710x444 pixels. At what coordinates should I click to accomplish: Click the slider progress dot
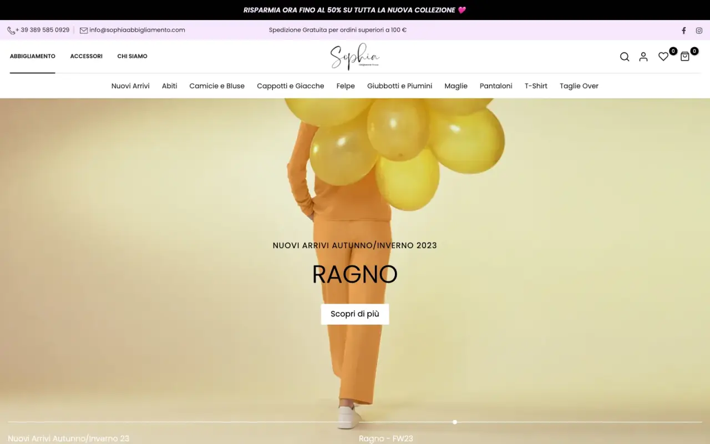tap(455, 422)
